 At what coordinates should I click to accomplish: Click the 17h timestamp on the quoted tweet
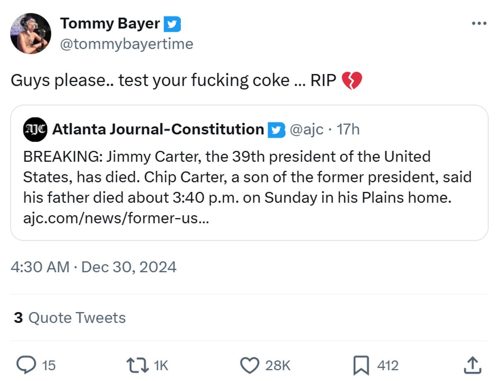348,129
